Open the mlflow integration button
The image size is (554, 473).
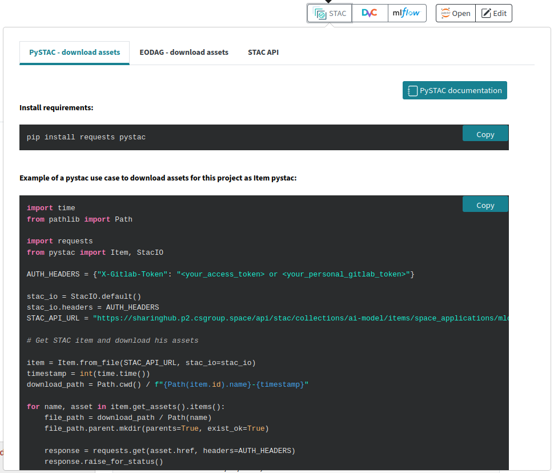pos(406,13)
